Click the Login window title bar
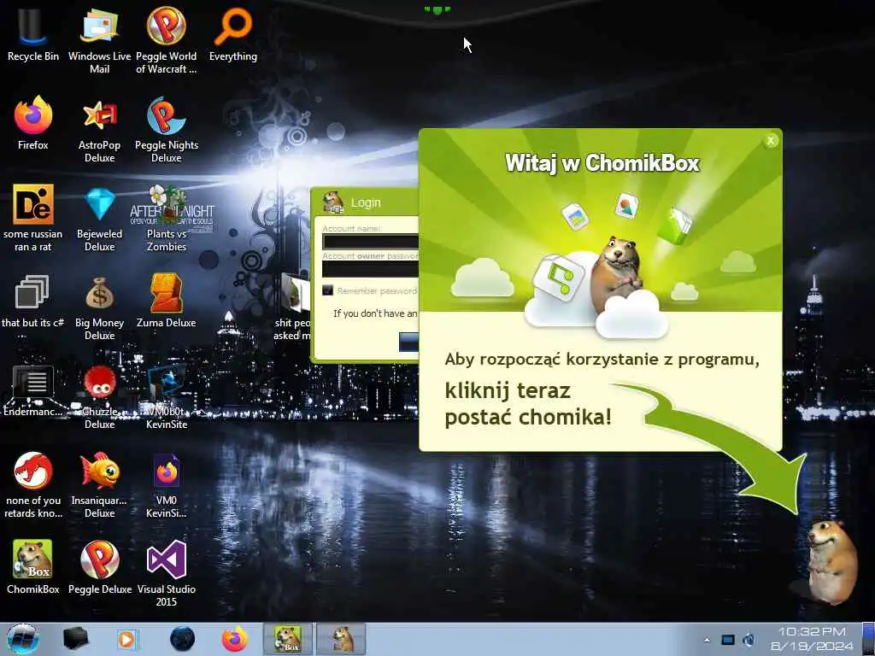Viewport: 875px width, 656px height. 366,202
